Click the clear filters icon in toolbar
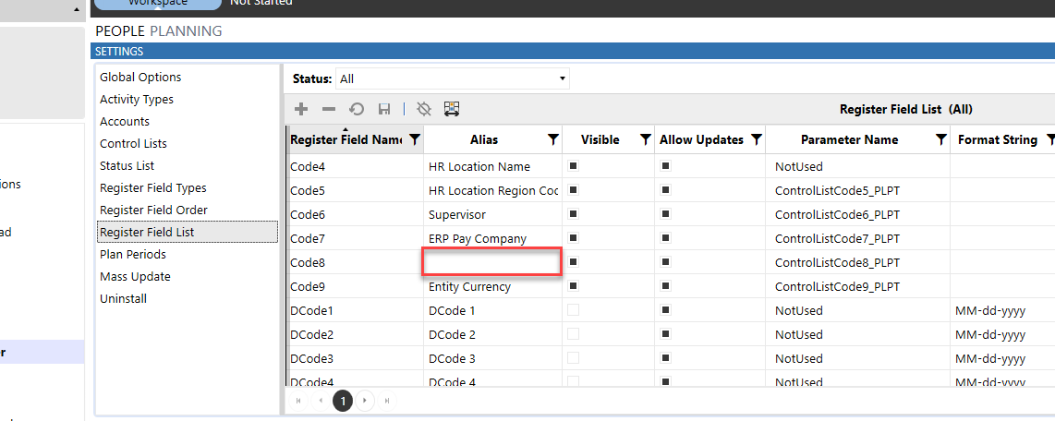Image resolution: width=1055 pixels, height=421 pixels. [424, 109]
